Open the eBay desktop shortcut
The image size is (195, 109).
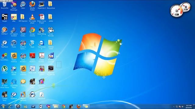tap(14, 18)
